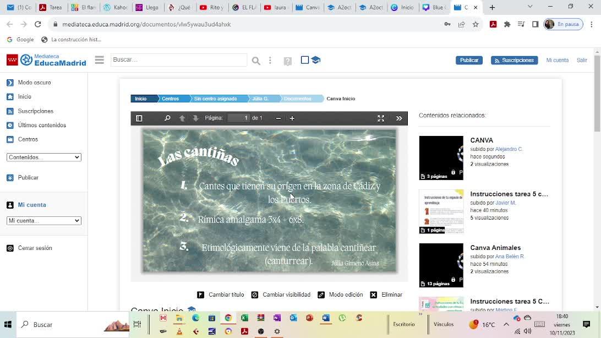Open the Canva Animales title link
Image resolution: width=601 pixels, height=338 pixels.
[495, 248]
